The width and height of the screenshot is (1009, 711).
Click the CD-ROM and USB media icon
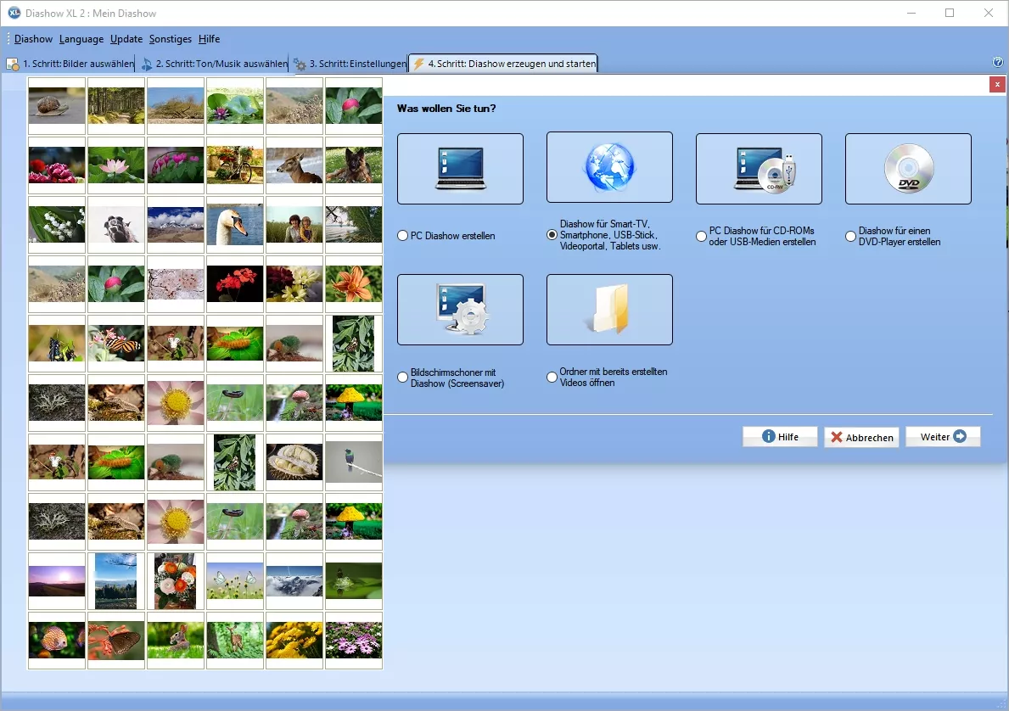pyautogui.click(x=759, y=169)
